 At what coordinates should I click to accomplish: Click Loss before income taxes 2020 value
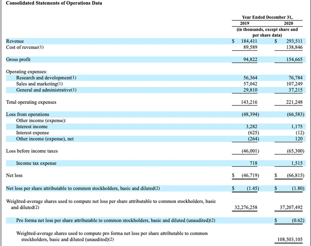[295, 151]
